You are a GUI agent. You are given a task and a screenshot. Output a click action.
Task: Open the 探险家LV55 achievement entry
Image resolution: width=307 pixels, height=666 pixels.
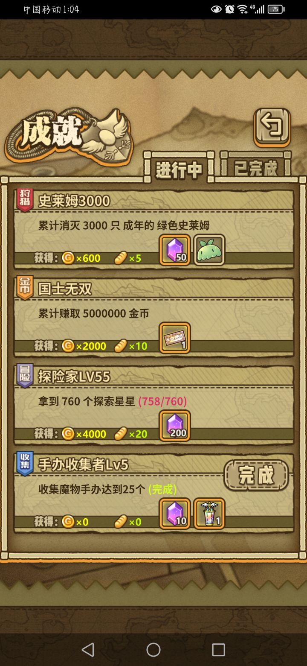pyautogui.click(x=154, y=405)
